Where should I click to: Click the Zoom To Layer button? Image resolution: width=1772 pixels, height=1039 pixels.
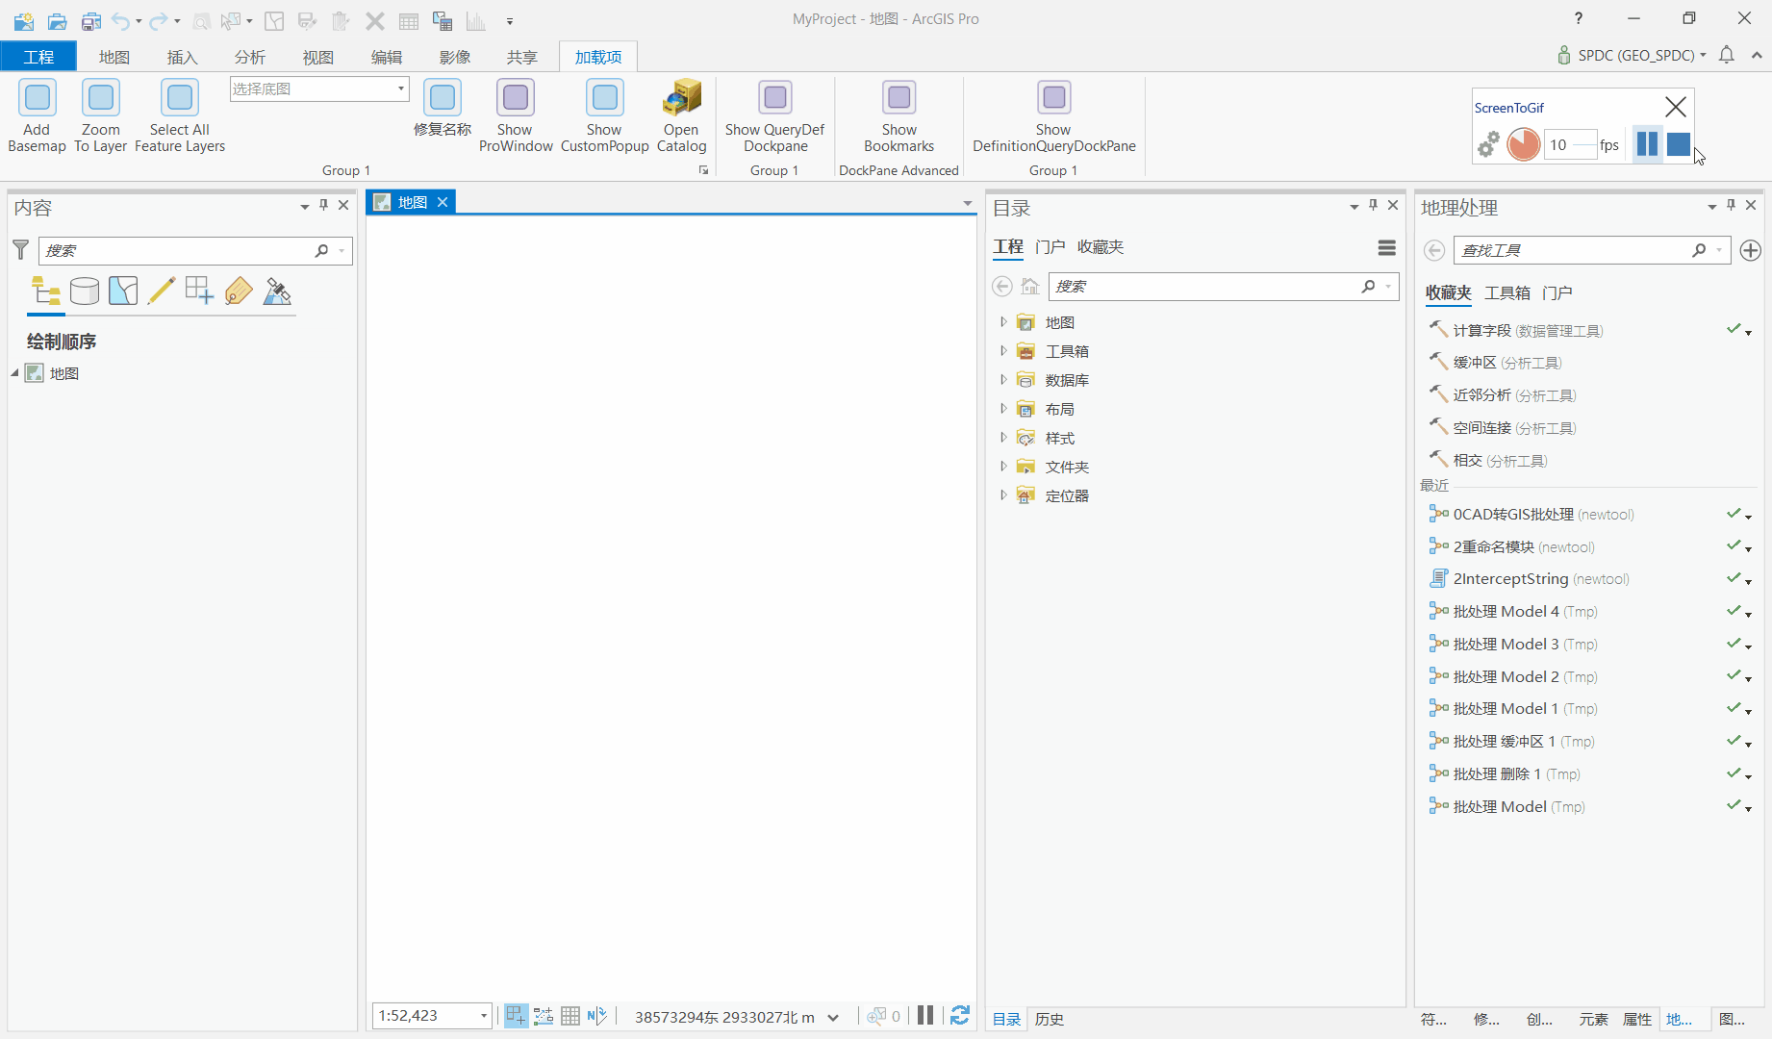[101, 115]
